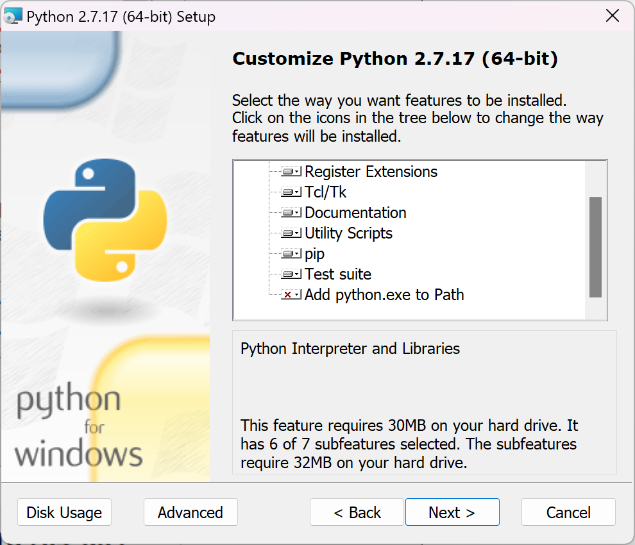Image resolution: width=635 pixels, height=545 pixels.
Task: Click the Documentation feature drive icon
Action: tap(291, 213)
